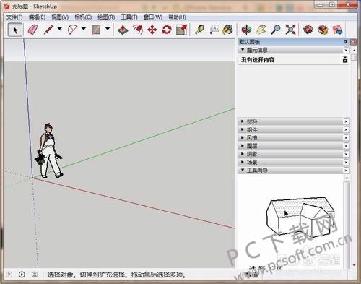Open the line tool dropdown arrow

[x=59, y=29]
